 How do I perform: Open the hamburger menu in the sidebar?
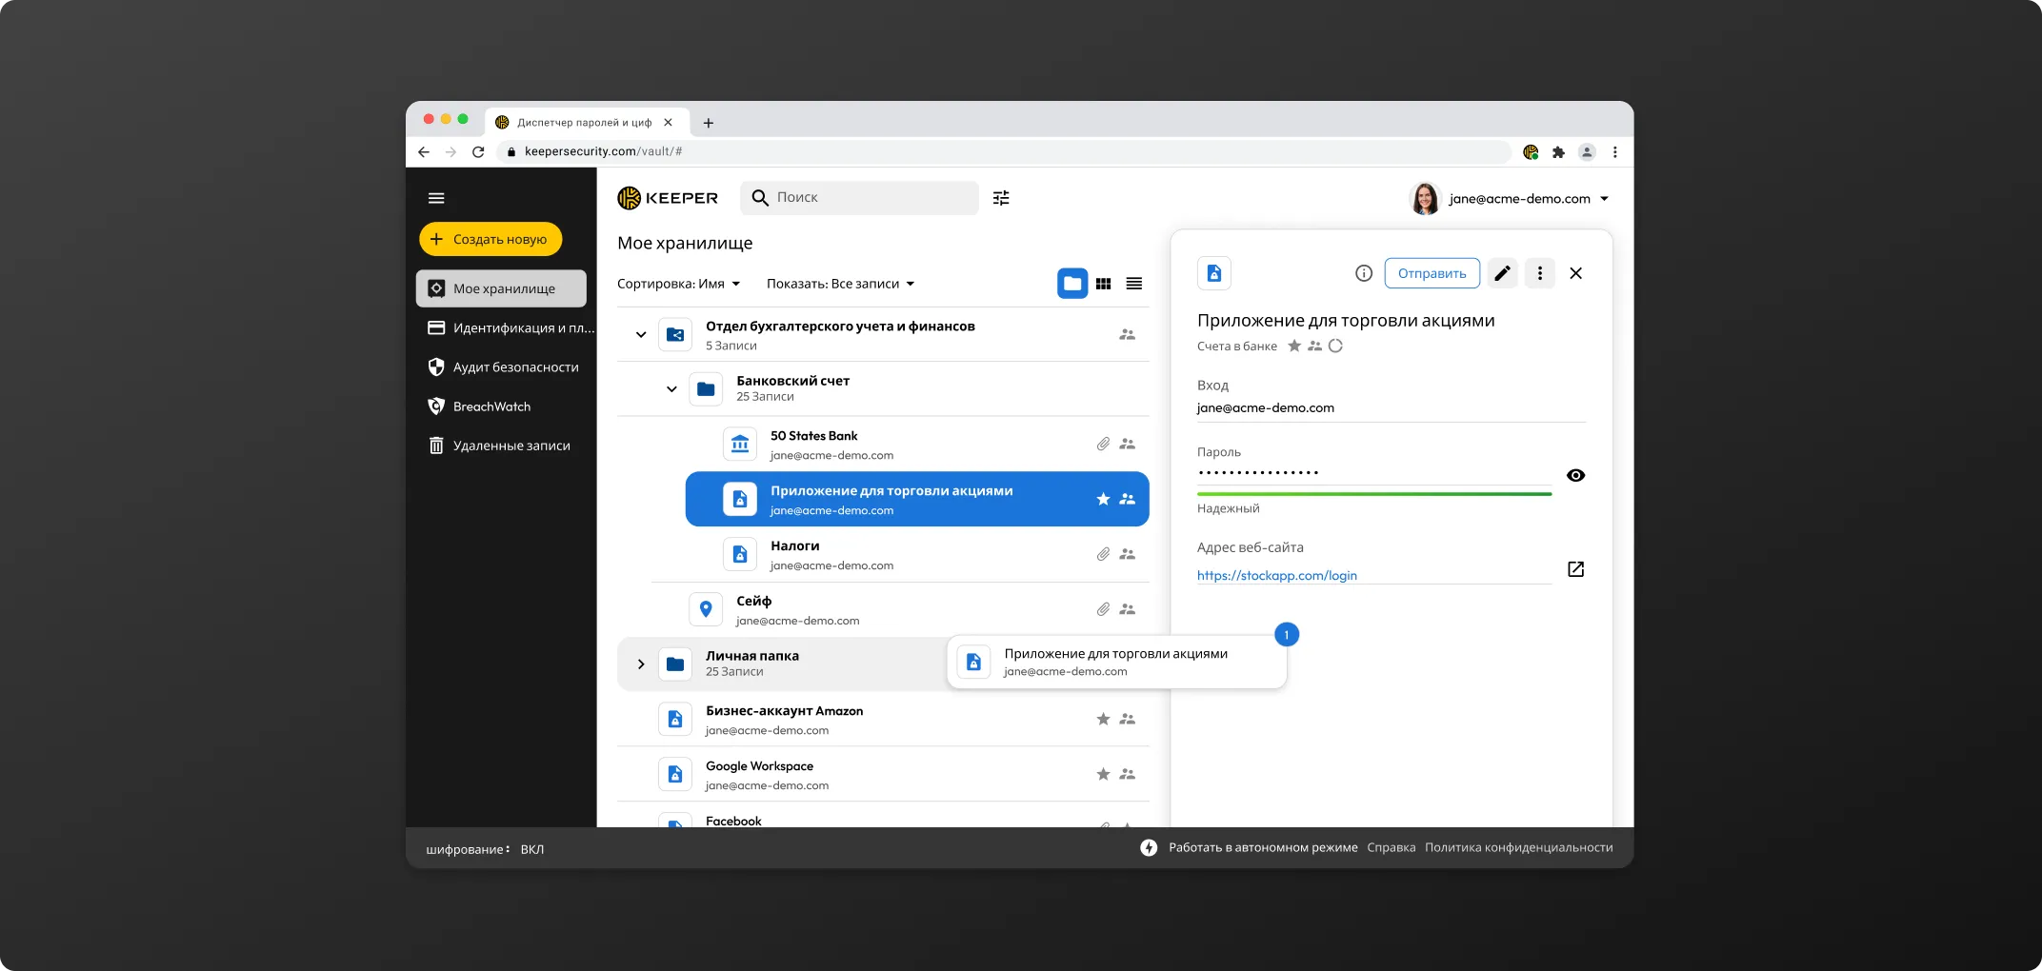tap(436, 198)
